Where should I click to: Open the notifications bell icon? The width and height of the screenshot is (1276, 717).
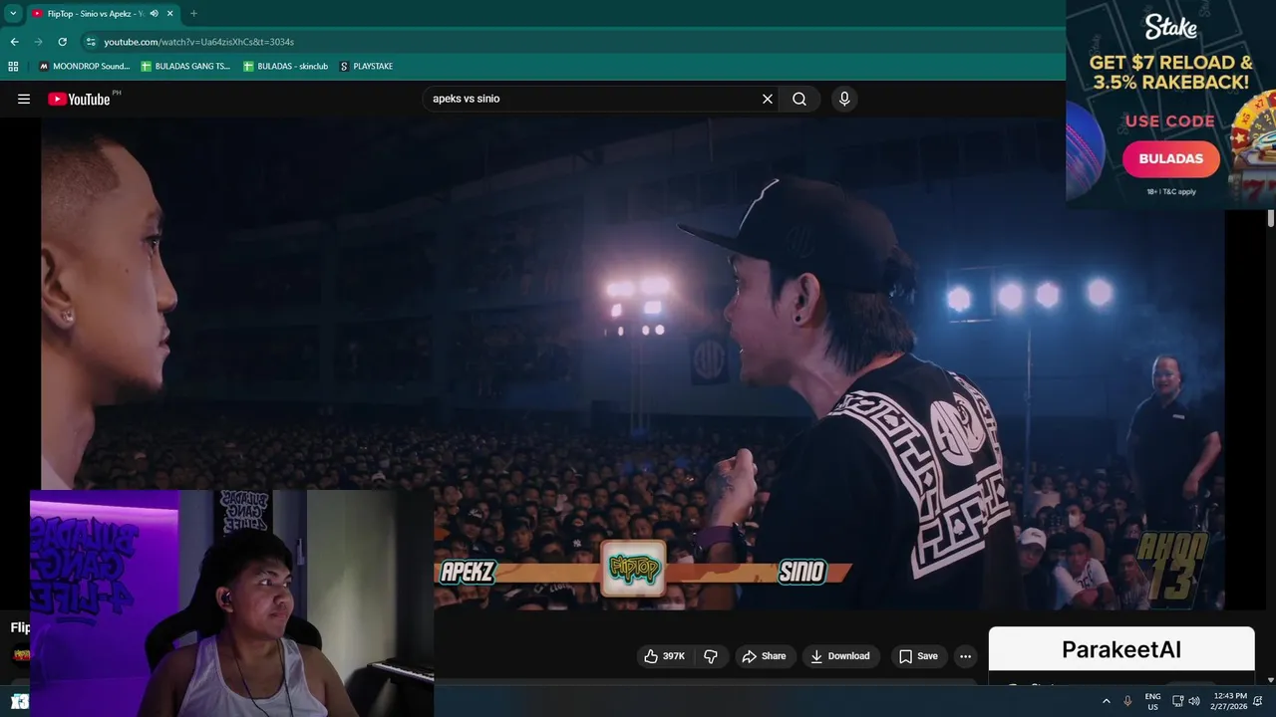(1258, 701)
